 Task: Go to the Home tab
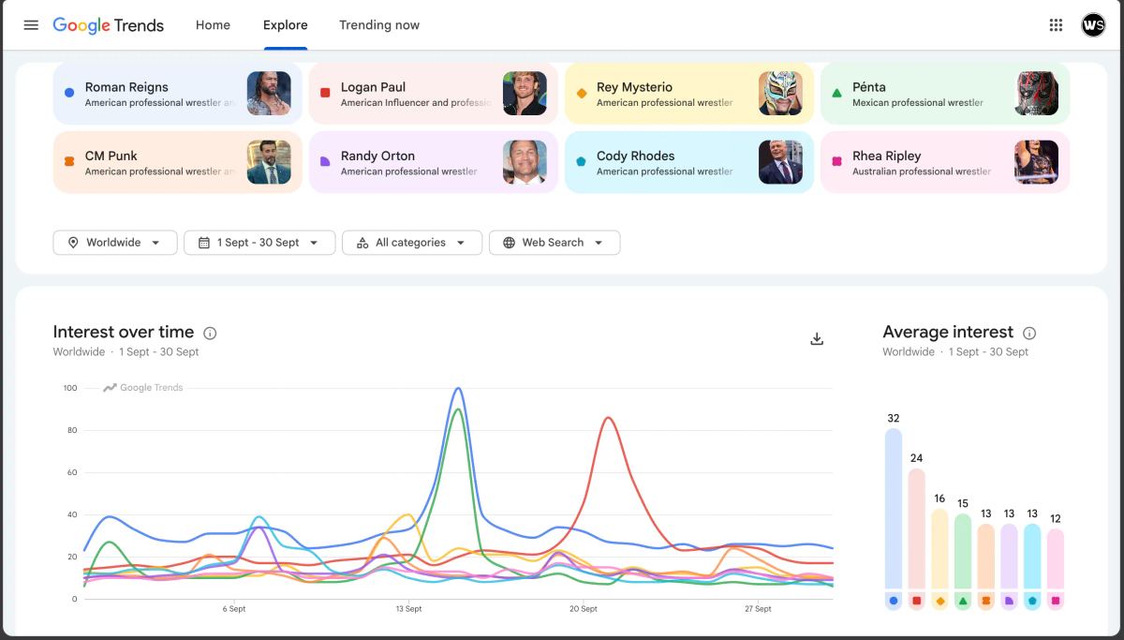tap(213, 25)
